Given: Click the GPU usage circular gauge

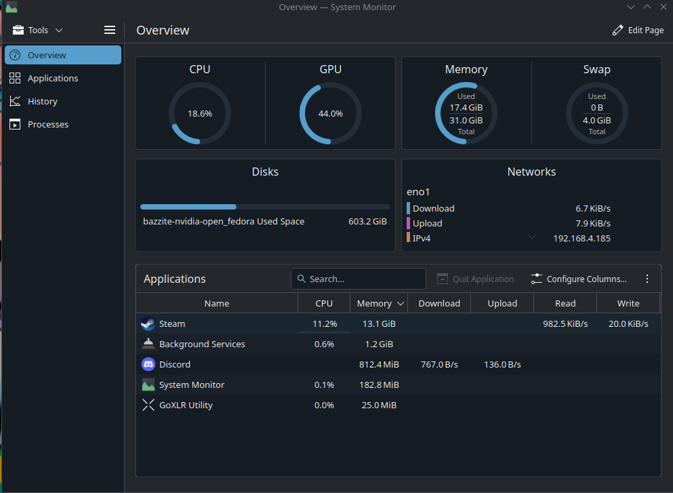Looking at the screenshot, I should [x=330, y=113].
